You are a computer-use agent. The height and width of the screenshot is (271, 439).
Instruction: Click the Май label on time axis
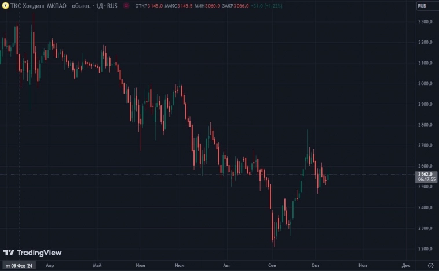click(x=96, y=265)
